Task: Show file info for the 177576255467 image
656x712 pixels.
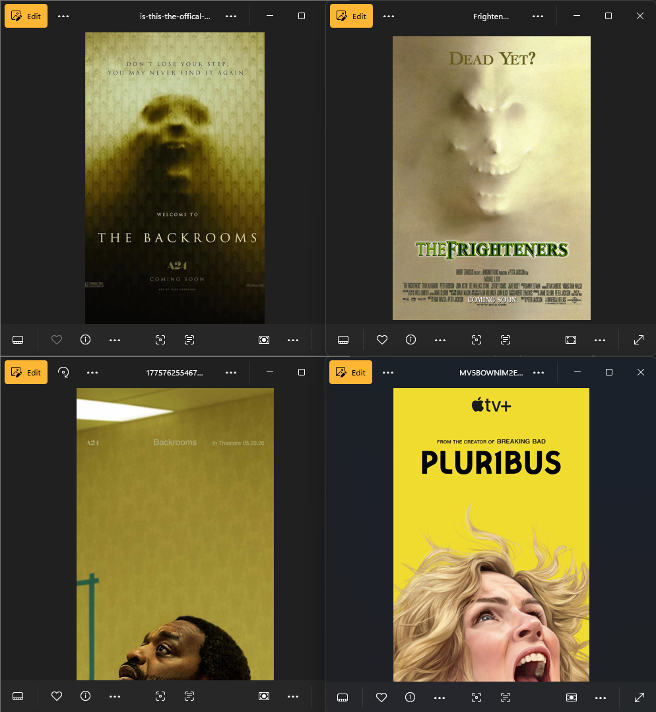Action: (x=85, y=696)
